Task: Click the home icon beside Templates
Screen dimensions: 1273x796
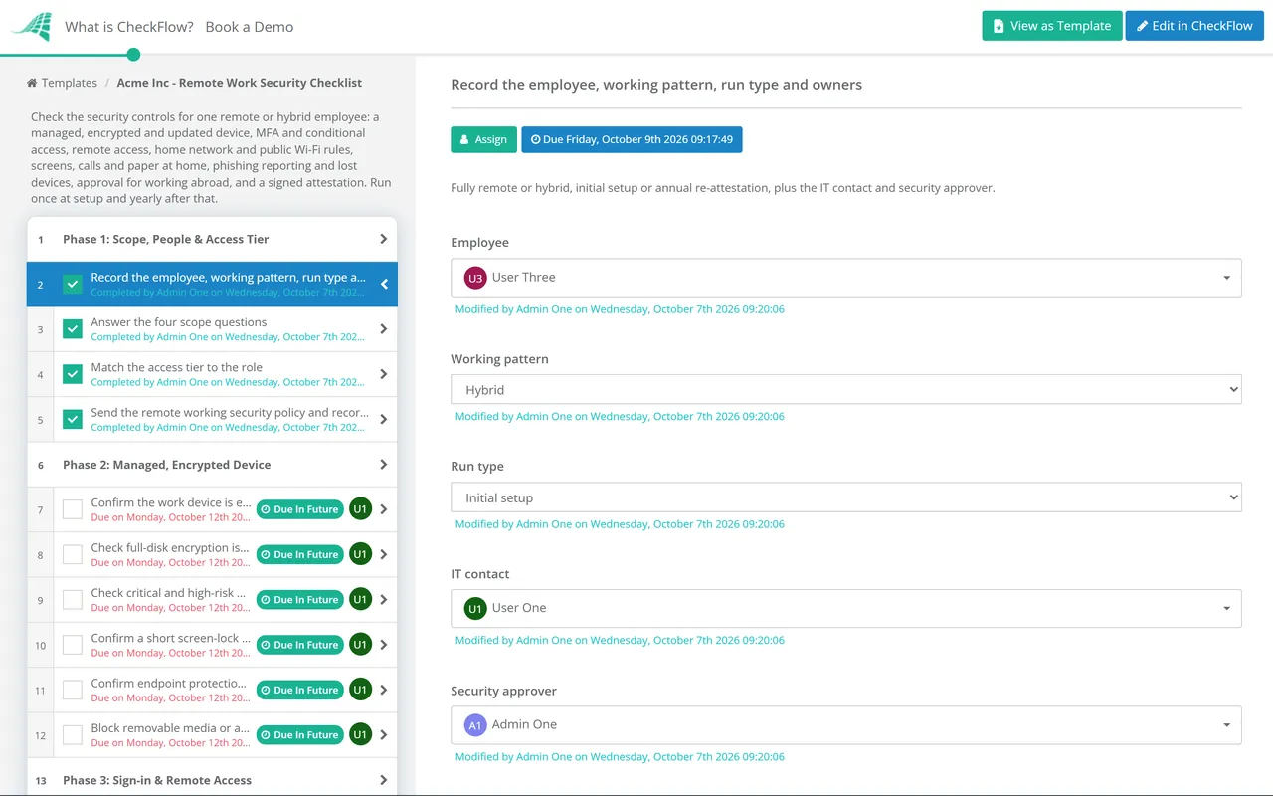Action: tap(32, 83)
